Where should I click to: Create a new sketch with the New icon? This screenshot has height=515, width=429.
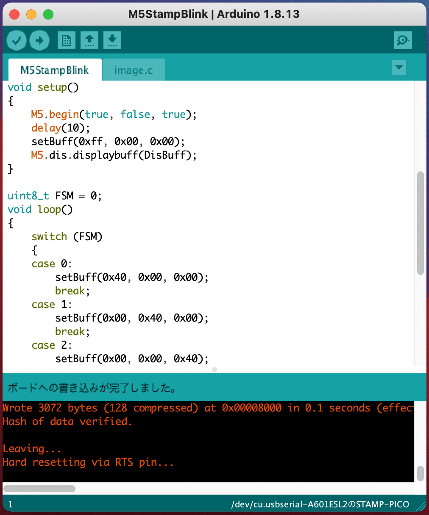(67, 41)
